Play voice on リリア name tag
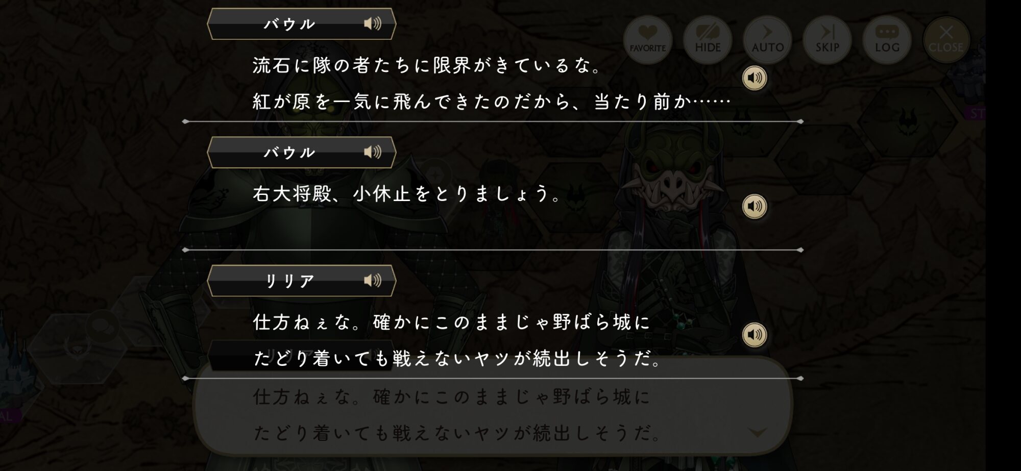The width and height of the screenshot is (1021, 471). click(373, 281)
